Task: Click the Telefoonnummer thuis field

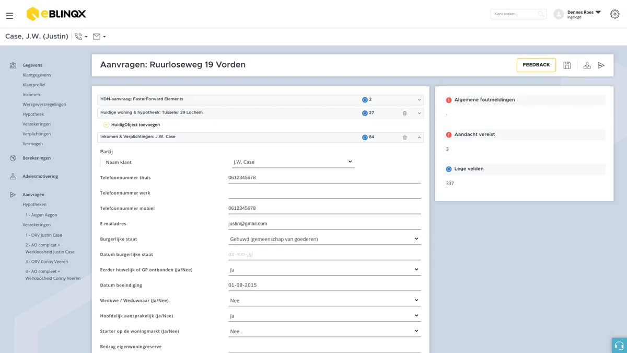Action: pyautogui.click(x=324, y=178)
